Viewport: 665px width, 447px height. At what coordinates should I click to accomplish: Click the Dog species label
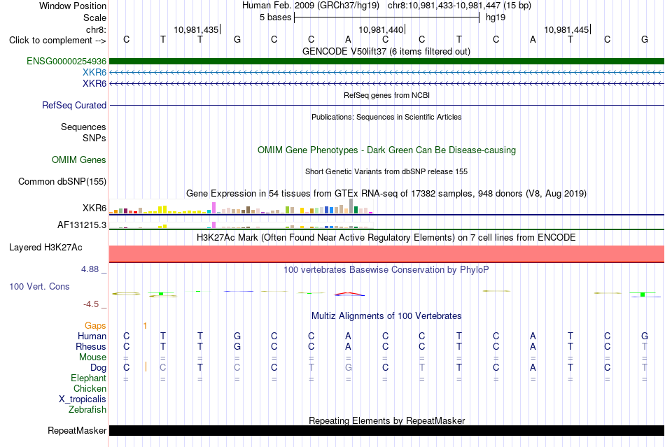tap(98, 368)
